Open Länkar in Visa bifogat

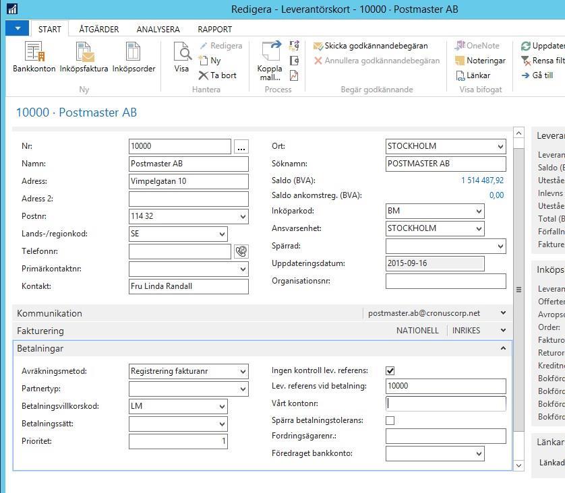click(473, 75)
